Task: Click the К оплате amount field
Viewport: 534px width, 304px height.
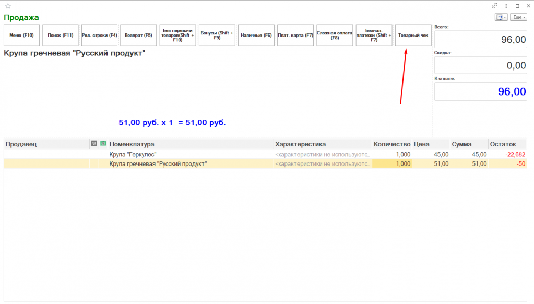Action: (x=481, y=91)
